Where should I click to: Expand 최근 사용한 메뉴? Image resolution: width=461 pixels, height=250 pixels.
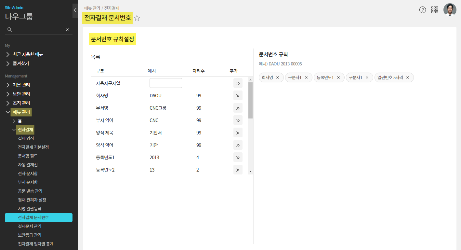[x=28, y=54]
